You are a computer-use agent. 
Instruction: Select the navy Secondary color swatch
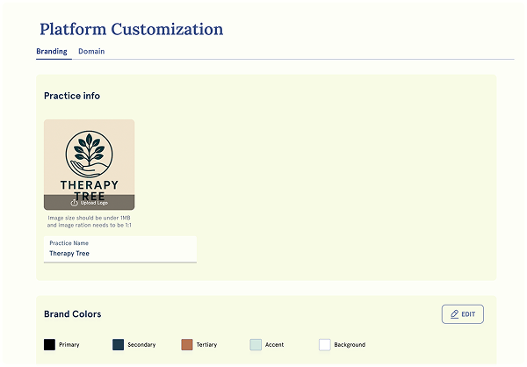(119, 345)
